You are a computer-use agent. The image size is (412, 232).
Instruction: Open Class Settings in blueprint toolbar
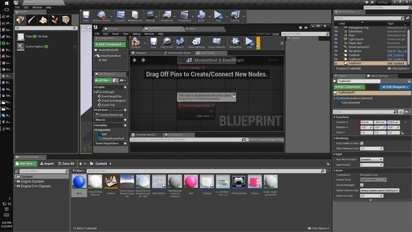click(x=196, y=43)
